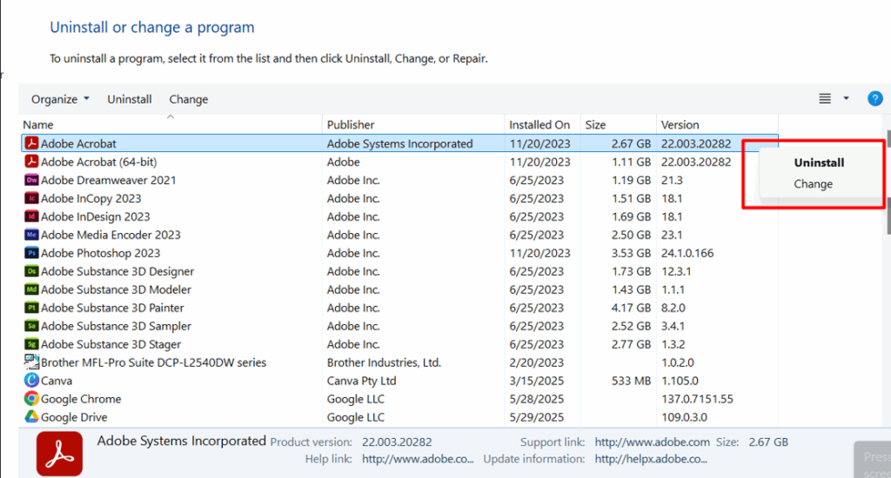Select Adobe Substance 3D Stager name
This screenshot has height=478, width=891.
[x=111, y=343]
